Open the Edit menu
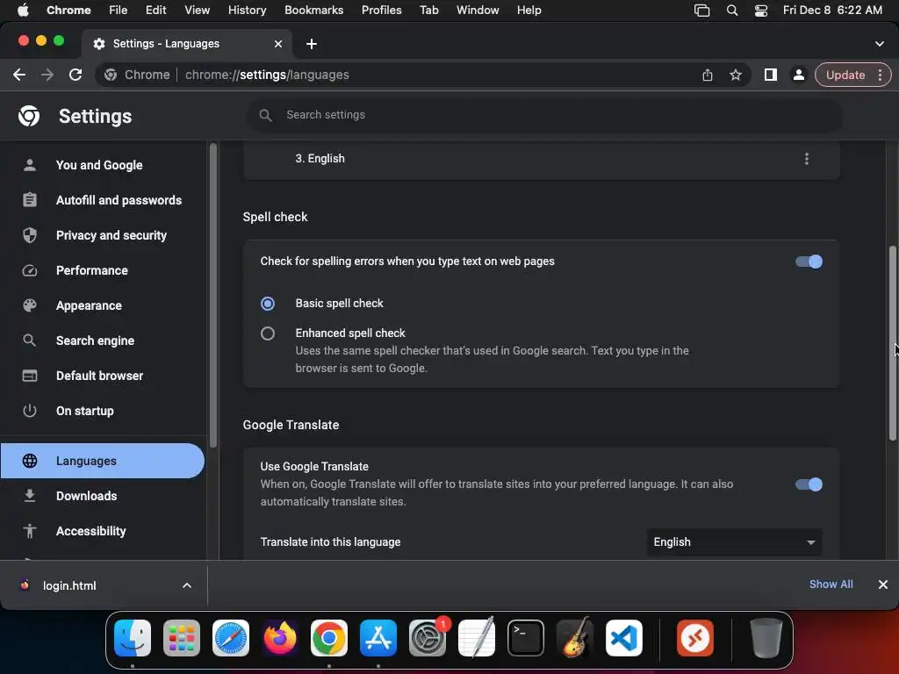Screen dimensions: 899x674 [155, 10]
